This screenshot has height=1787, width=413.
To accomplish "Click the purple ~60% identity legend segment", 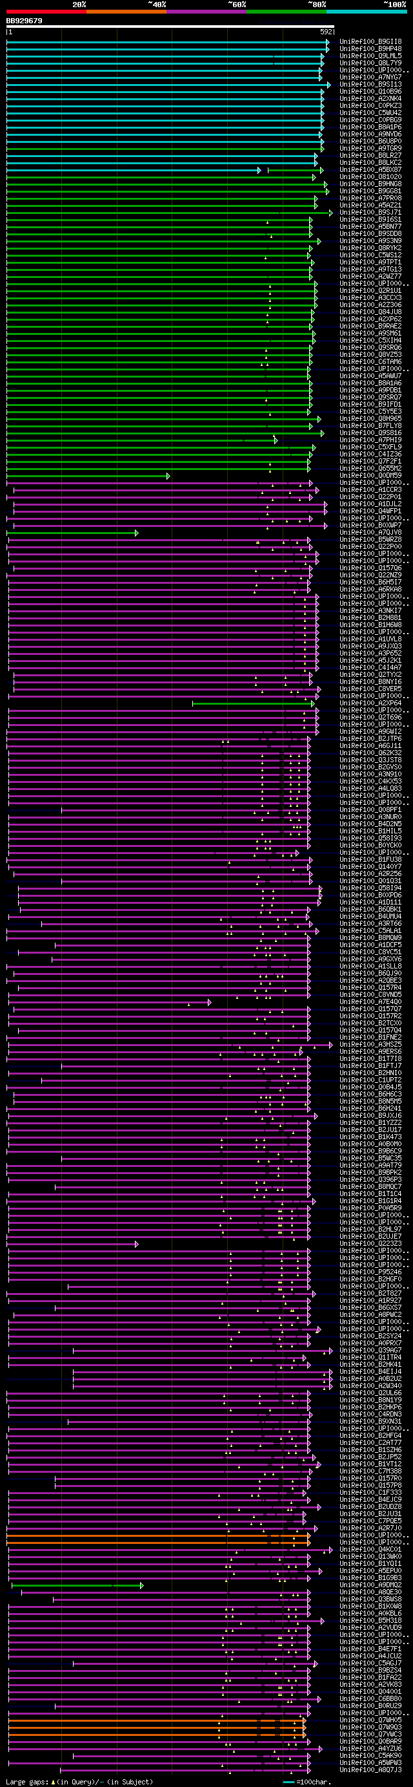I will (x=206, y=12).
